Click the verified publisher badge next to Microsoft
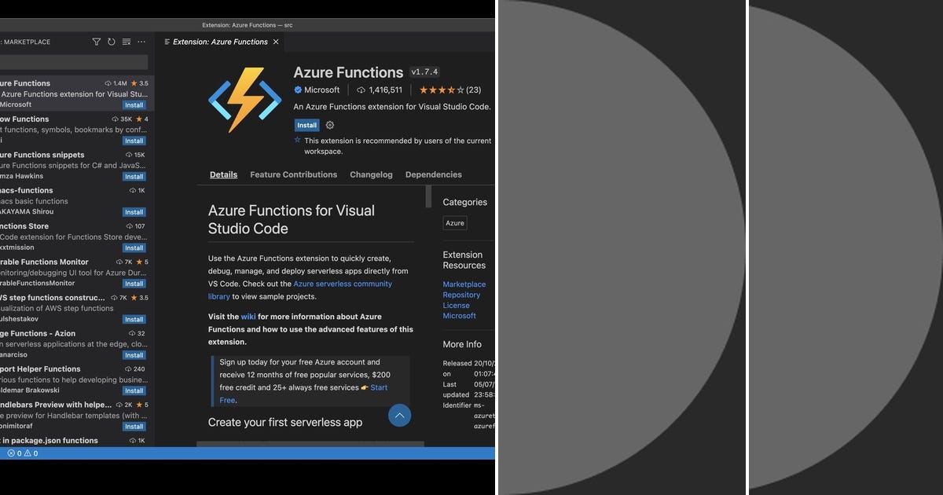 [x=299, y=90]
